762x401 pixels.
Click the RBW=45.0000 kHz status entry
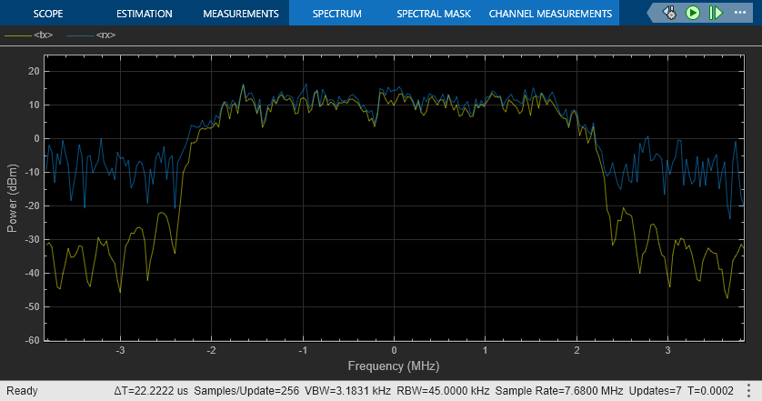443,391
